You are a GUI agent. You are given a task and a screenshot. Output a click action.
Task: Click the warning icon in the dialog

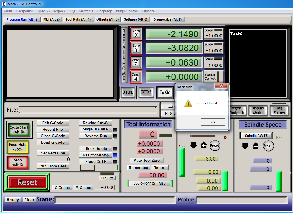(188, 103)
